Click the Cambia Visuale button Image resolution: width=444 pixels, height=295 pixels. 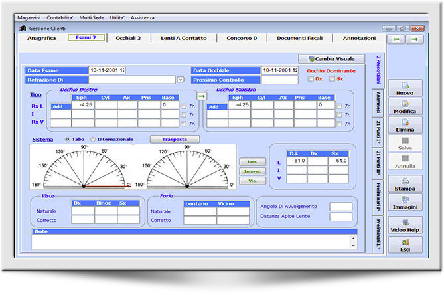(332, 59)
